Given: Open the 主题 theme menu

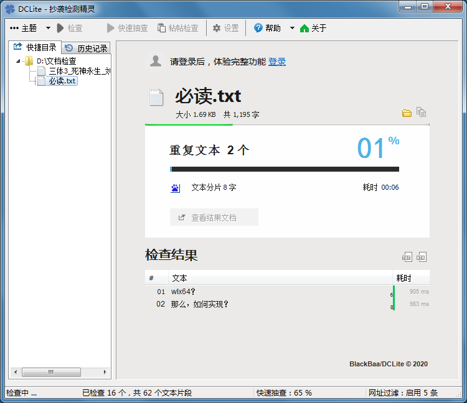Looking at the screenshot, I should (23, 28).
